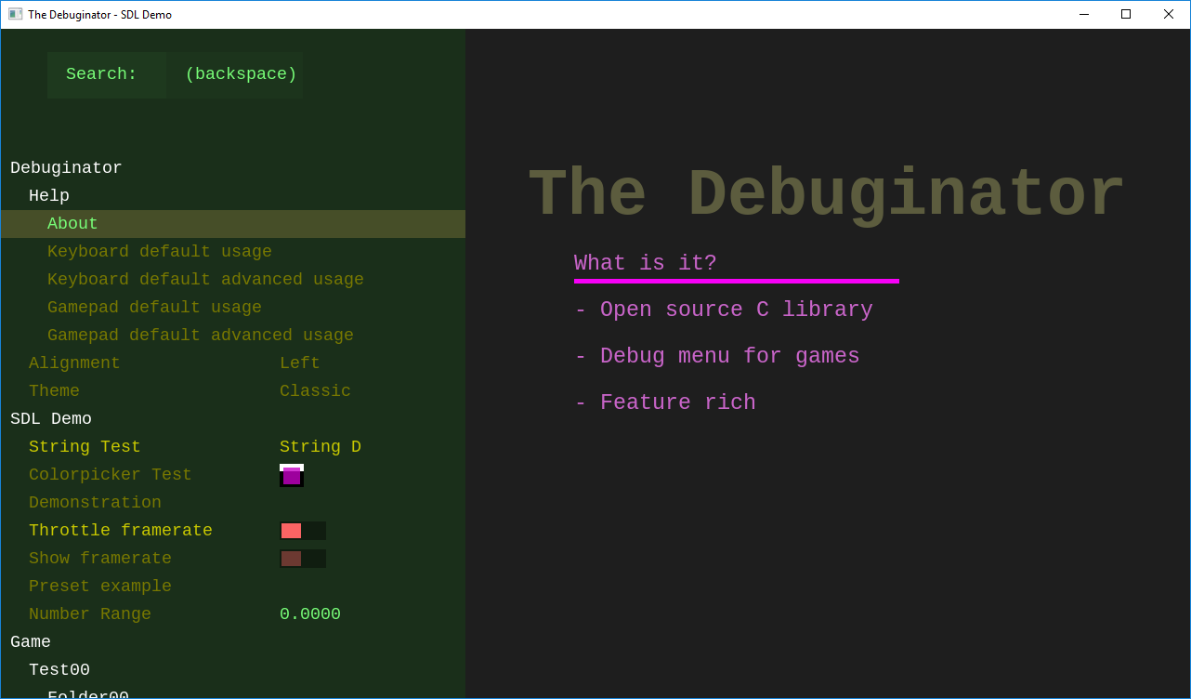Open Keyboard default advanced usage help

205,280
